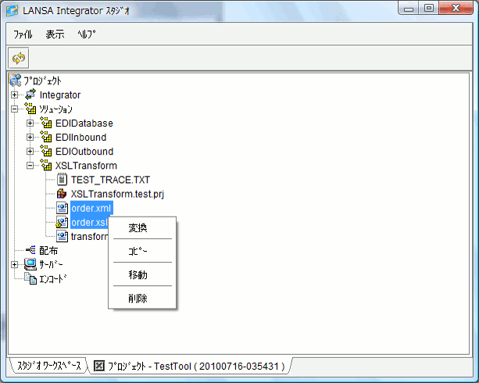Select the EDIDatabase tree label
The image size is (479, 383).
click(84, 123)
